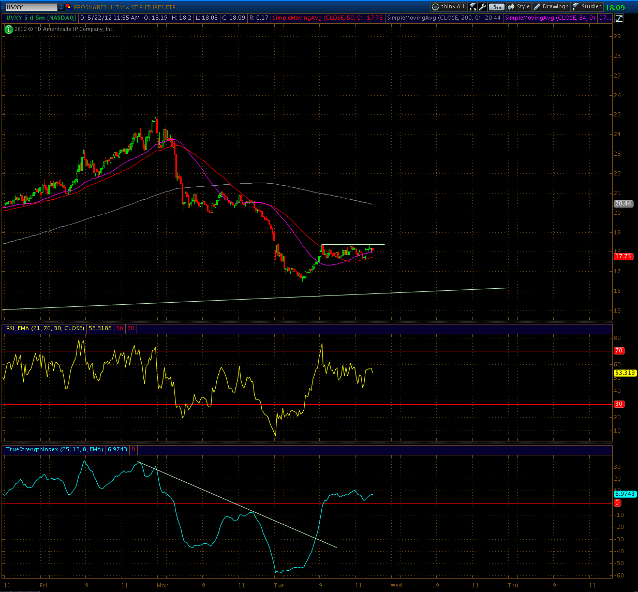Click the 20.44 value in header
The width and height of the screenshot is (638, 592).
pyautogui.click(x=493, y=18)
